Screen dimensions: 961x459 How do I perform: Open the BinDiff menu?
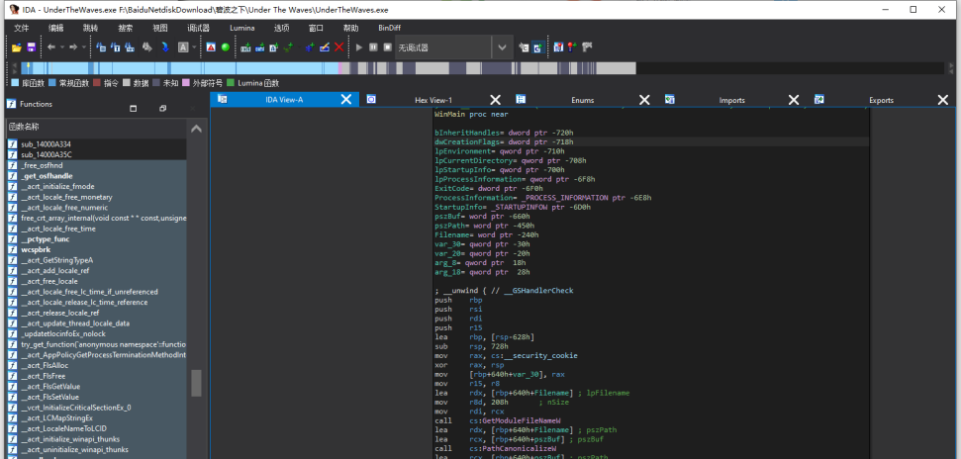point(390,28)
